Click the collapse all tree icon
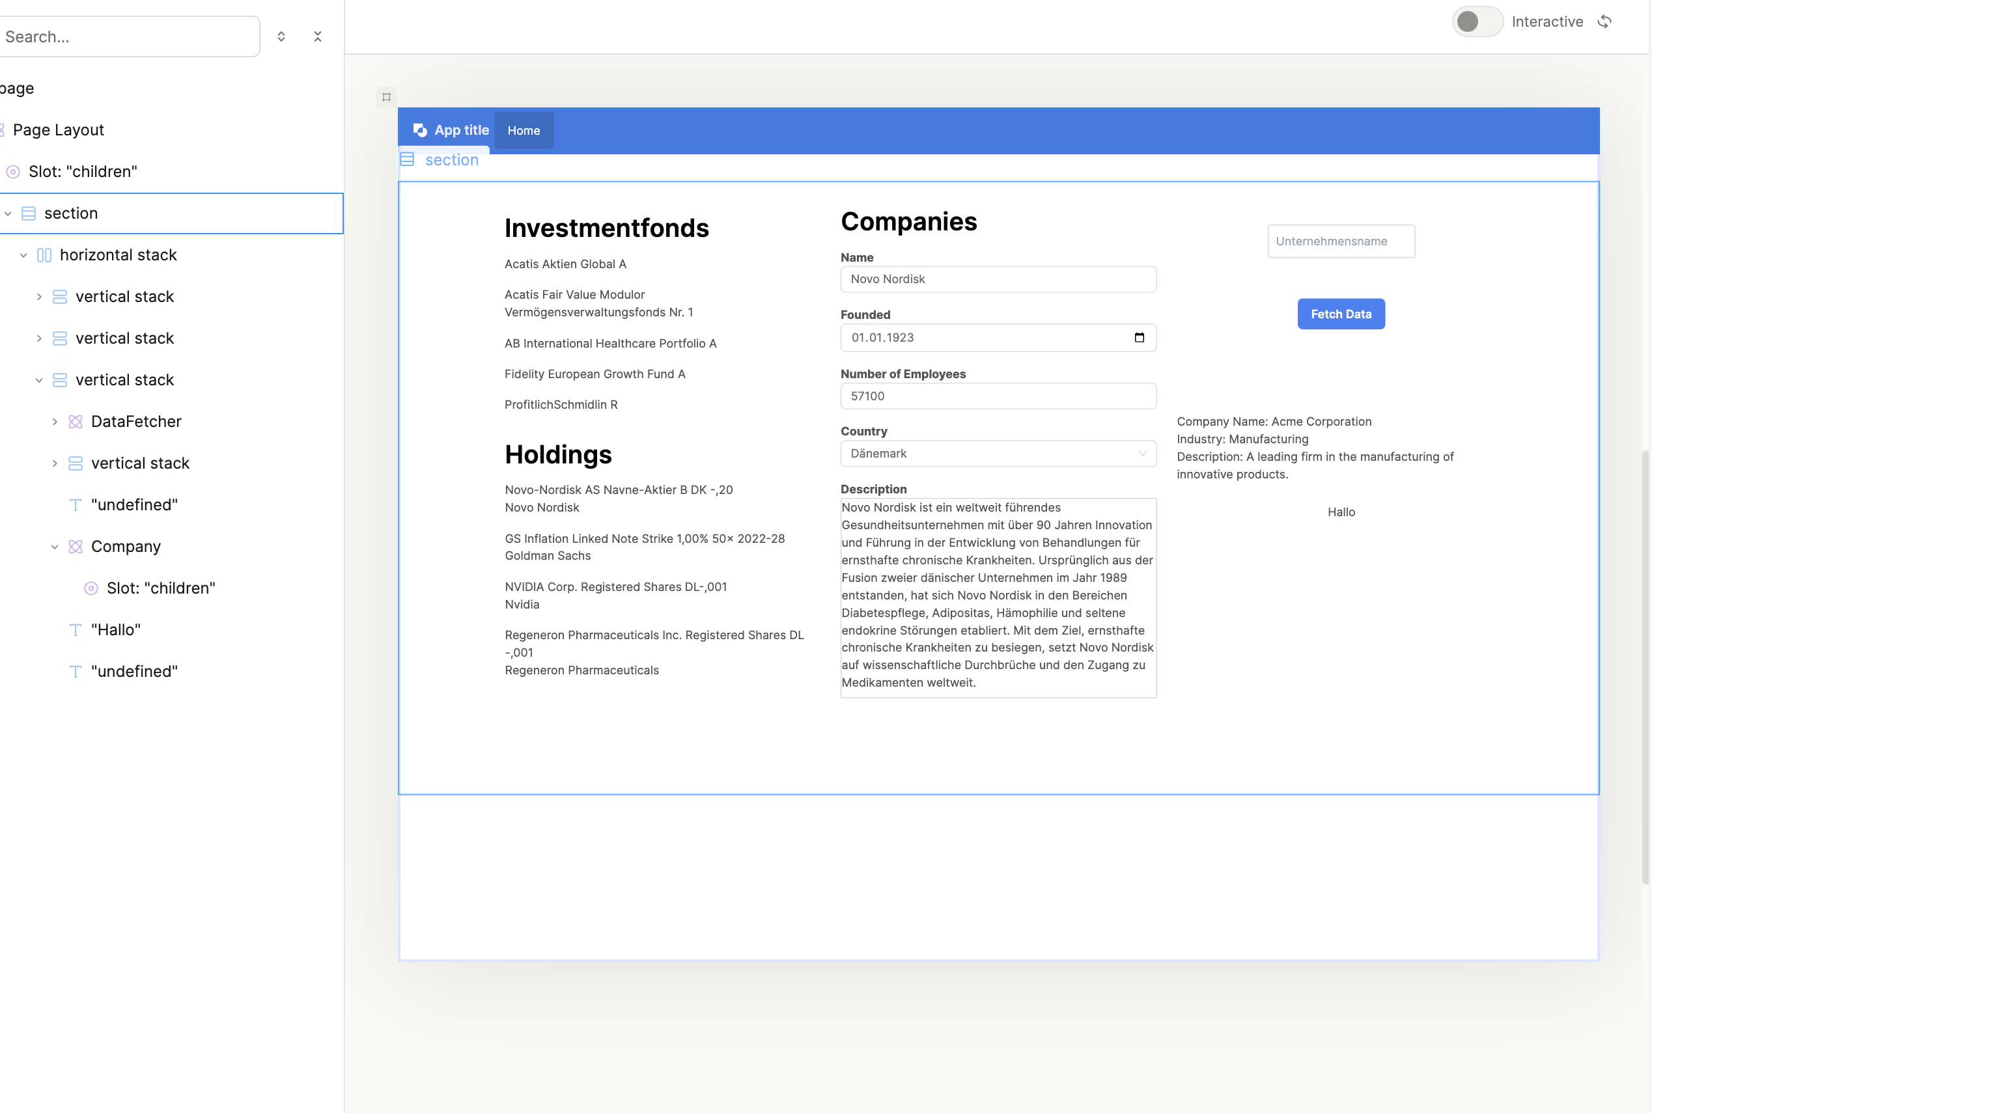The height and width of the screenshot is (1113, 2003). click(317, 36)
